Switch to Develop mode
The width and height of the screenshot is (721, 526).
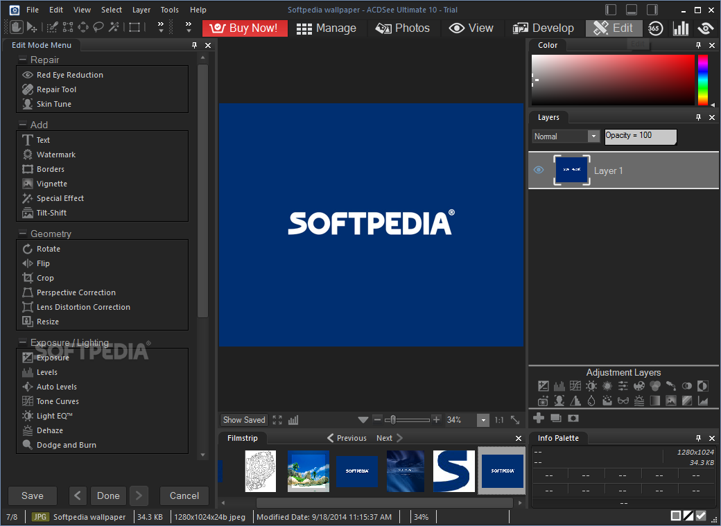pyautogui.click(x=543, y=28)
